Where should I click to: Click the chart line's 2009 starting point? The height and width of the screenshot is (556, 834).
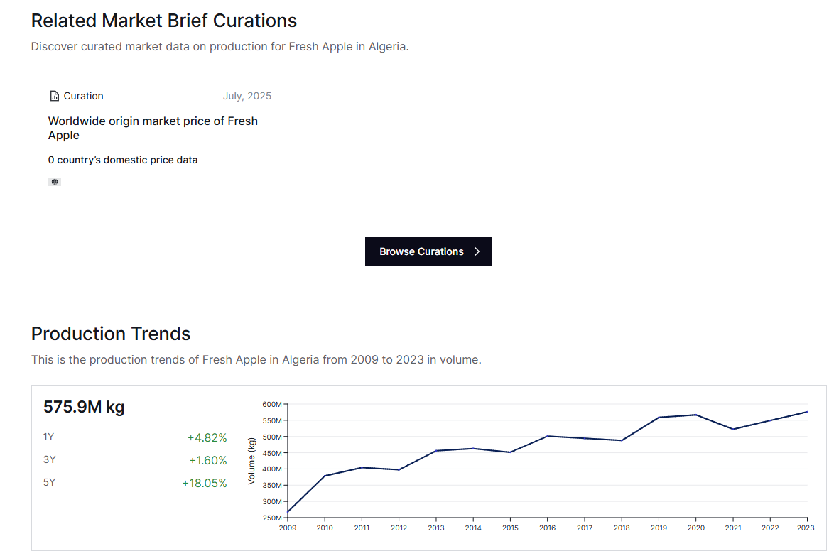pyautogui.click(x=288, y=513)
